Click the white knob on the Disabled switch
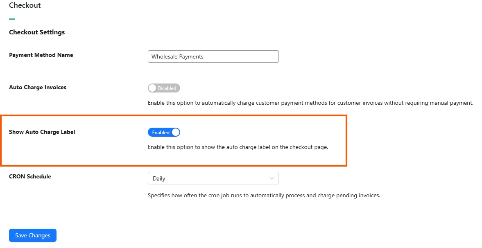The width and height of the screenshot is (482, 248). [x=152, y=88]
